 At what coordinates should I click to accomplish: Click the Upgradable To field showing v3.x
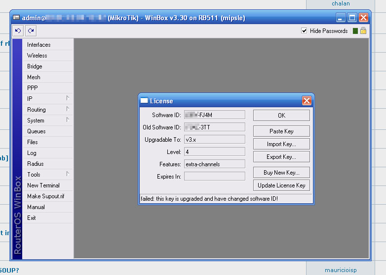[x=215, y=139]
